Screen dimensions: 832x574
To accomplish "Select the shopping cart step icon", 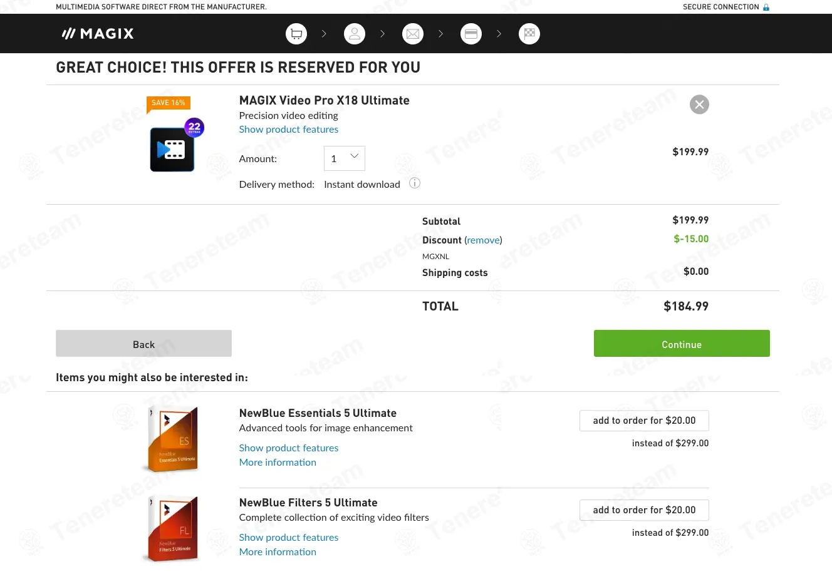I will [x=296, y=34].
